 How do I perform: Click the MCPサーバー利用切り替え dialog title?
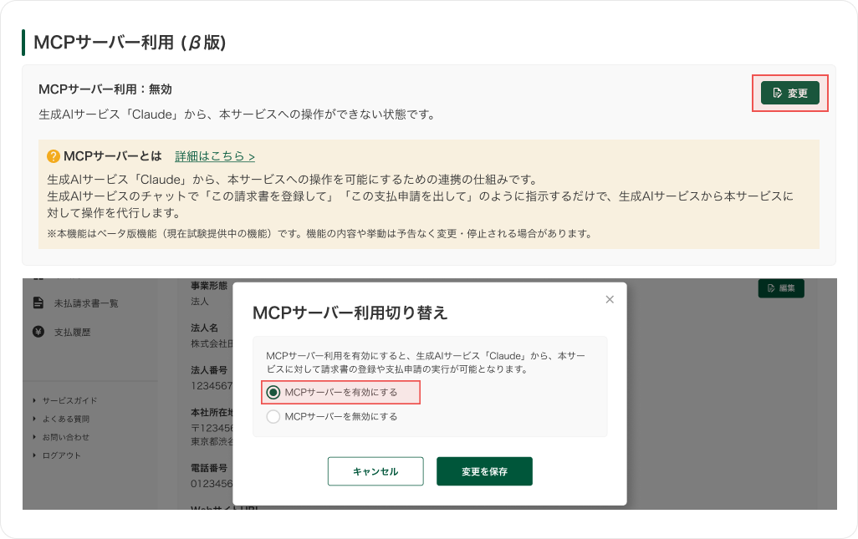point(350,313)
